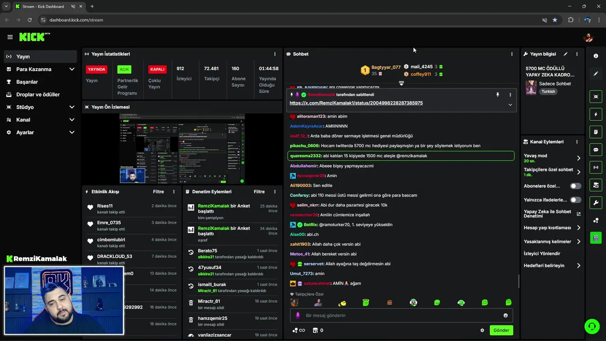Image resolution: width=606 pixels, height=341 pixels.
Task: Open the Kanal Eylemleri panel options menu
Action: coord(577,142)
